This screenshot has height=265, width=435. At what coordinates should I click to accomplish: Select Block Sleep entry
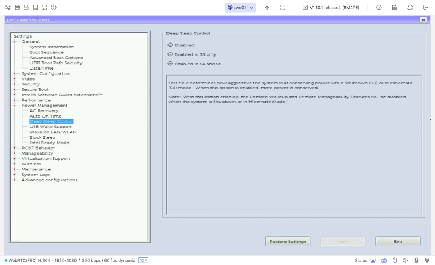click(x=42, y=137)
